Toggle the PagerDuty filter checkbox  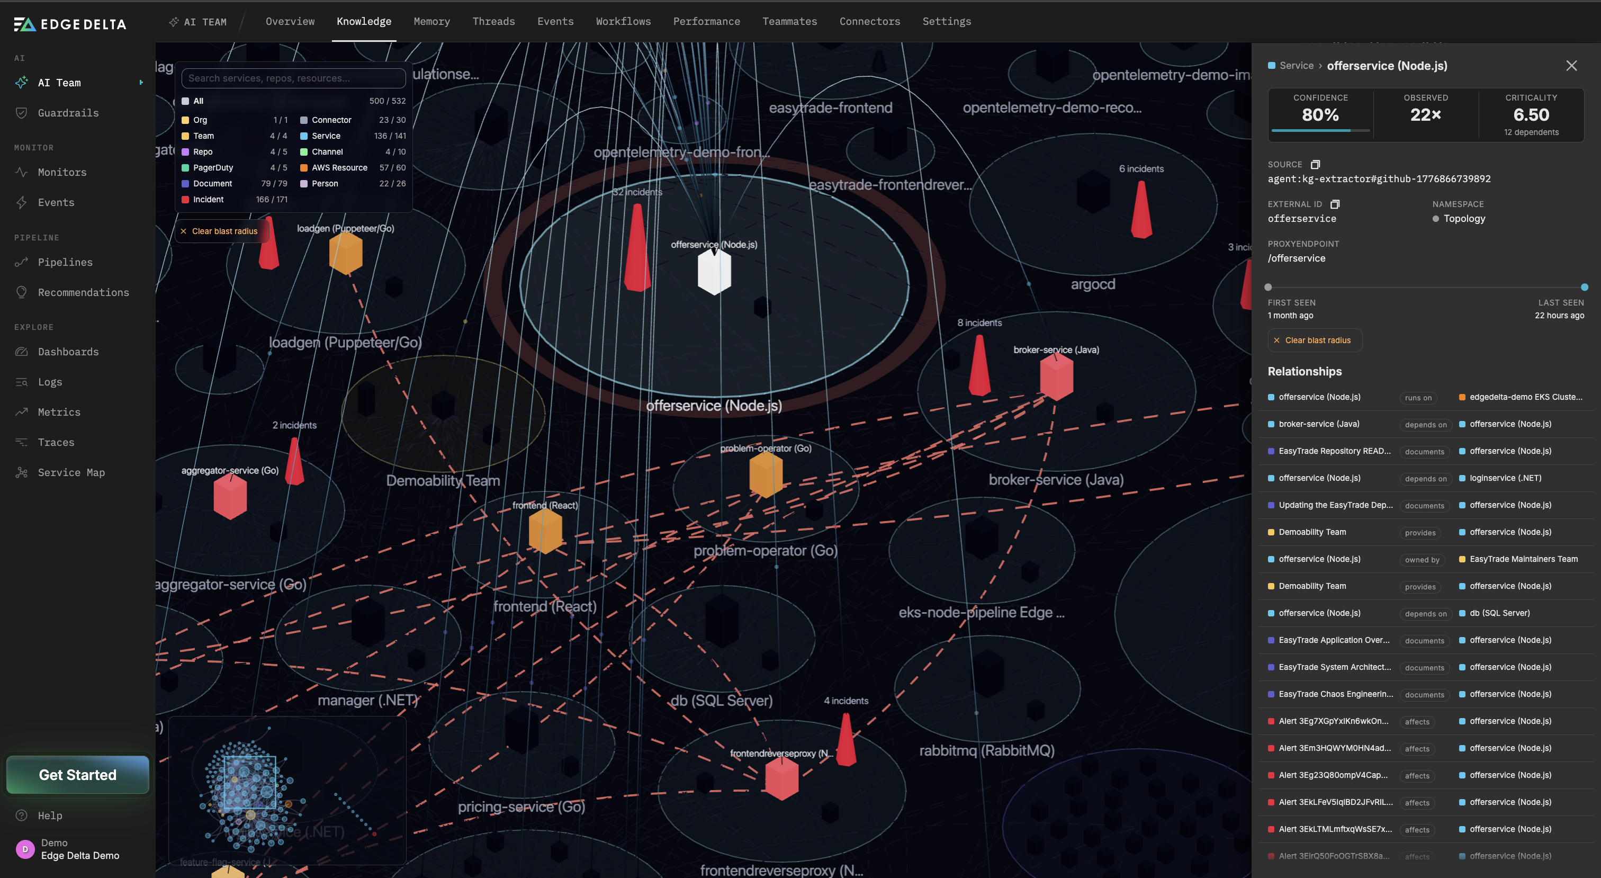(185, 167)
